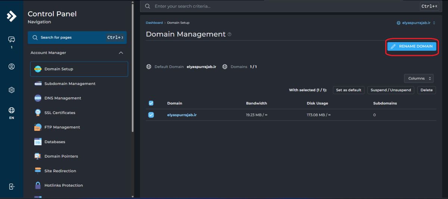Click the sidebar vertical scrollbar

[x=133, y=67]
